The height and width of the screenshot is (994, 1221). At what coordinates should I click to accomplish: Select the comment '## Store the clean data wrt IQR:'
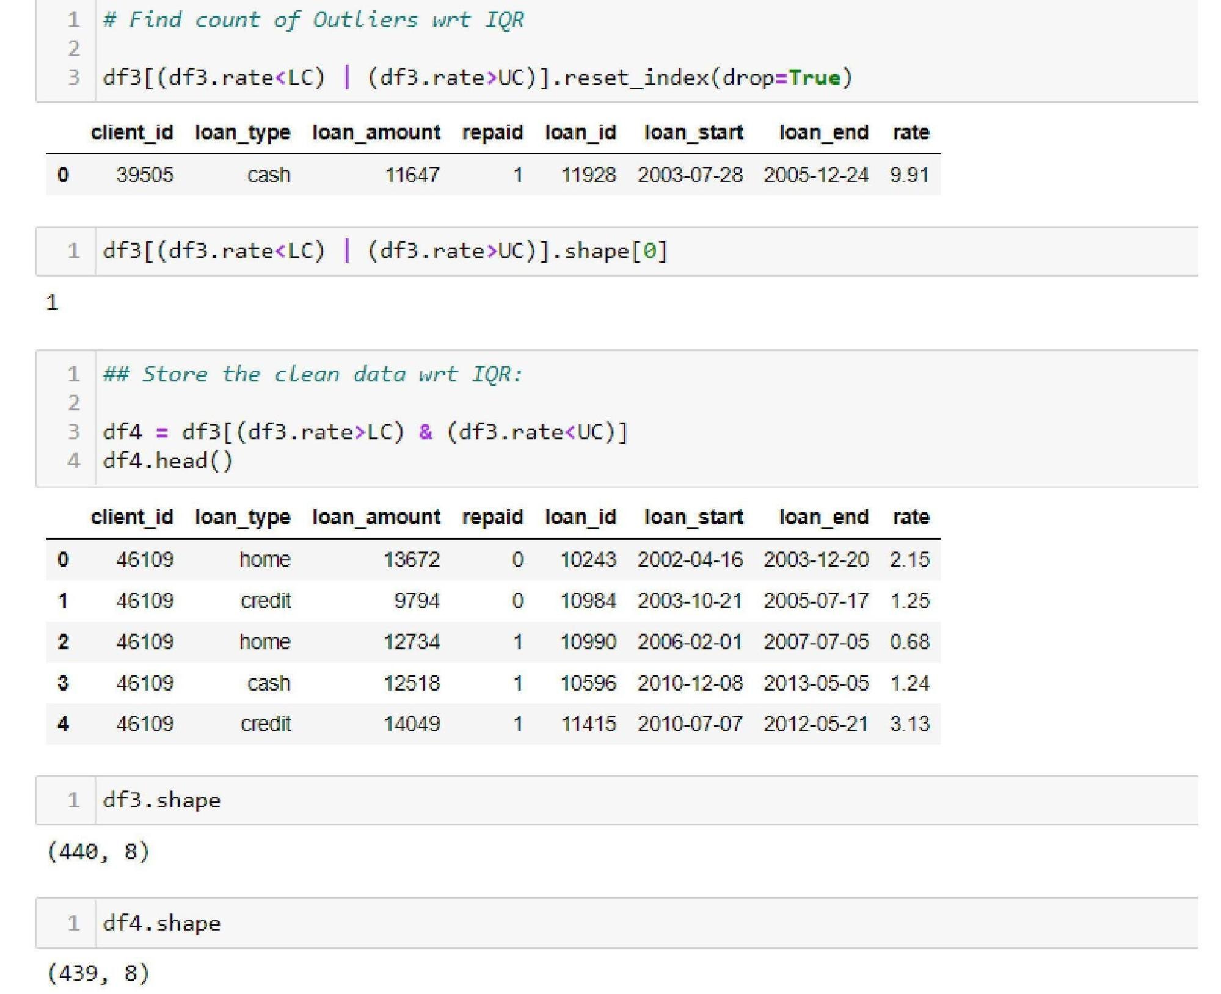(313, 374)
